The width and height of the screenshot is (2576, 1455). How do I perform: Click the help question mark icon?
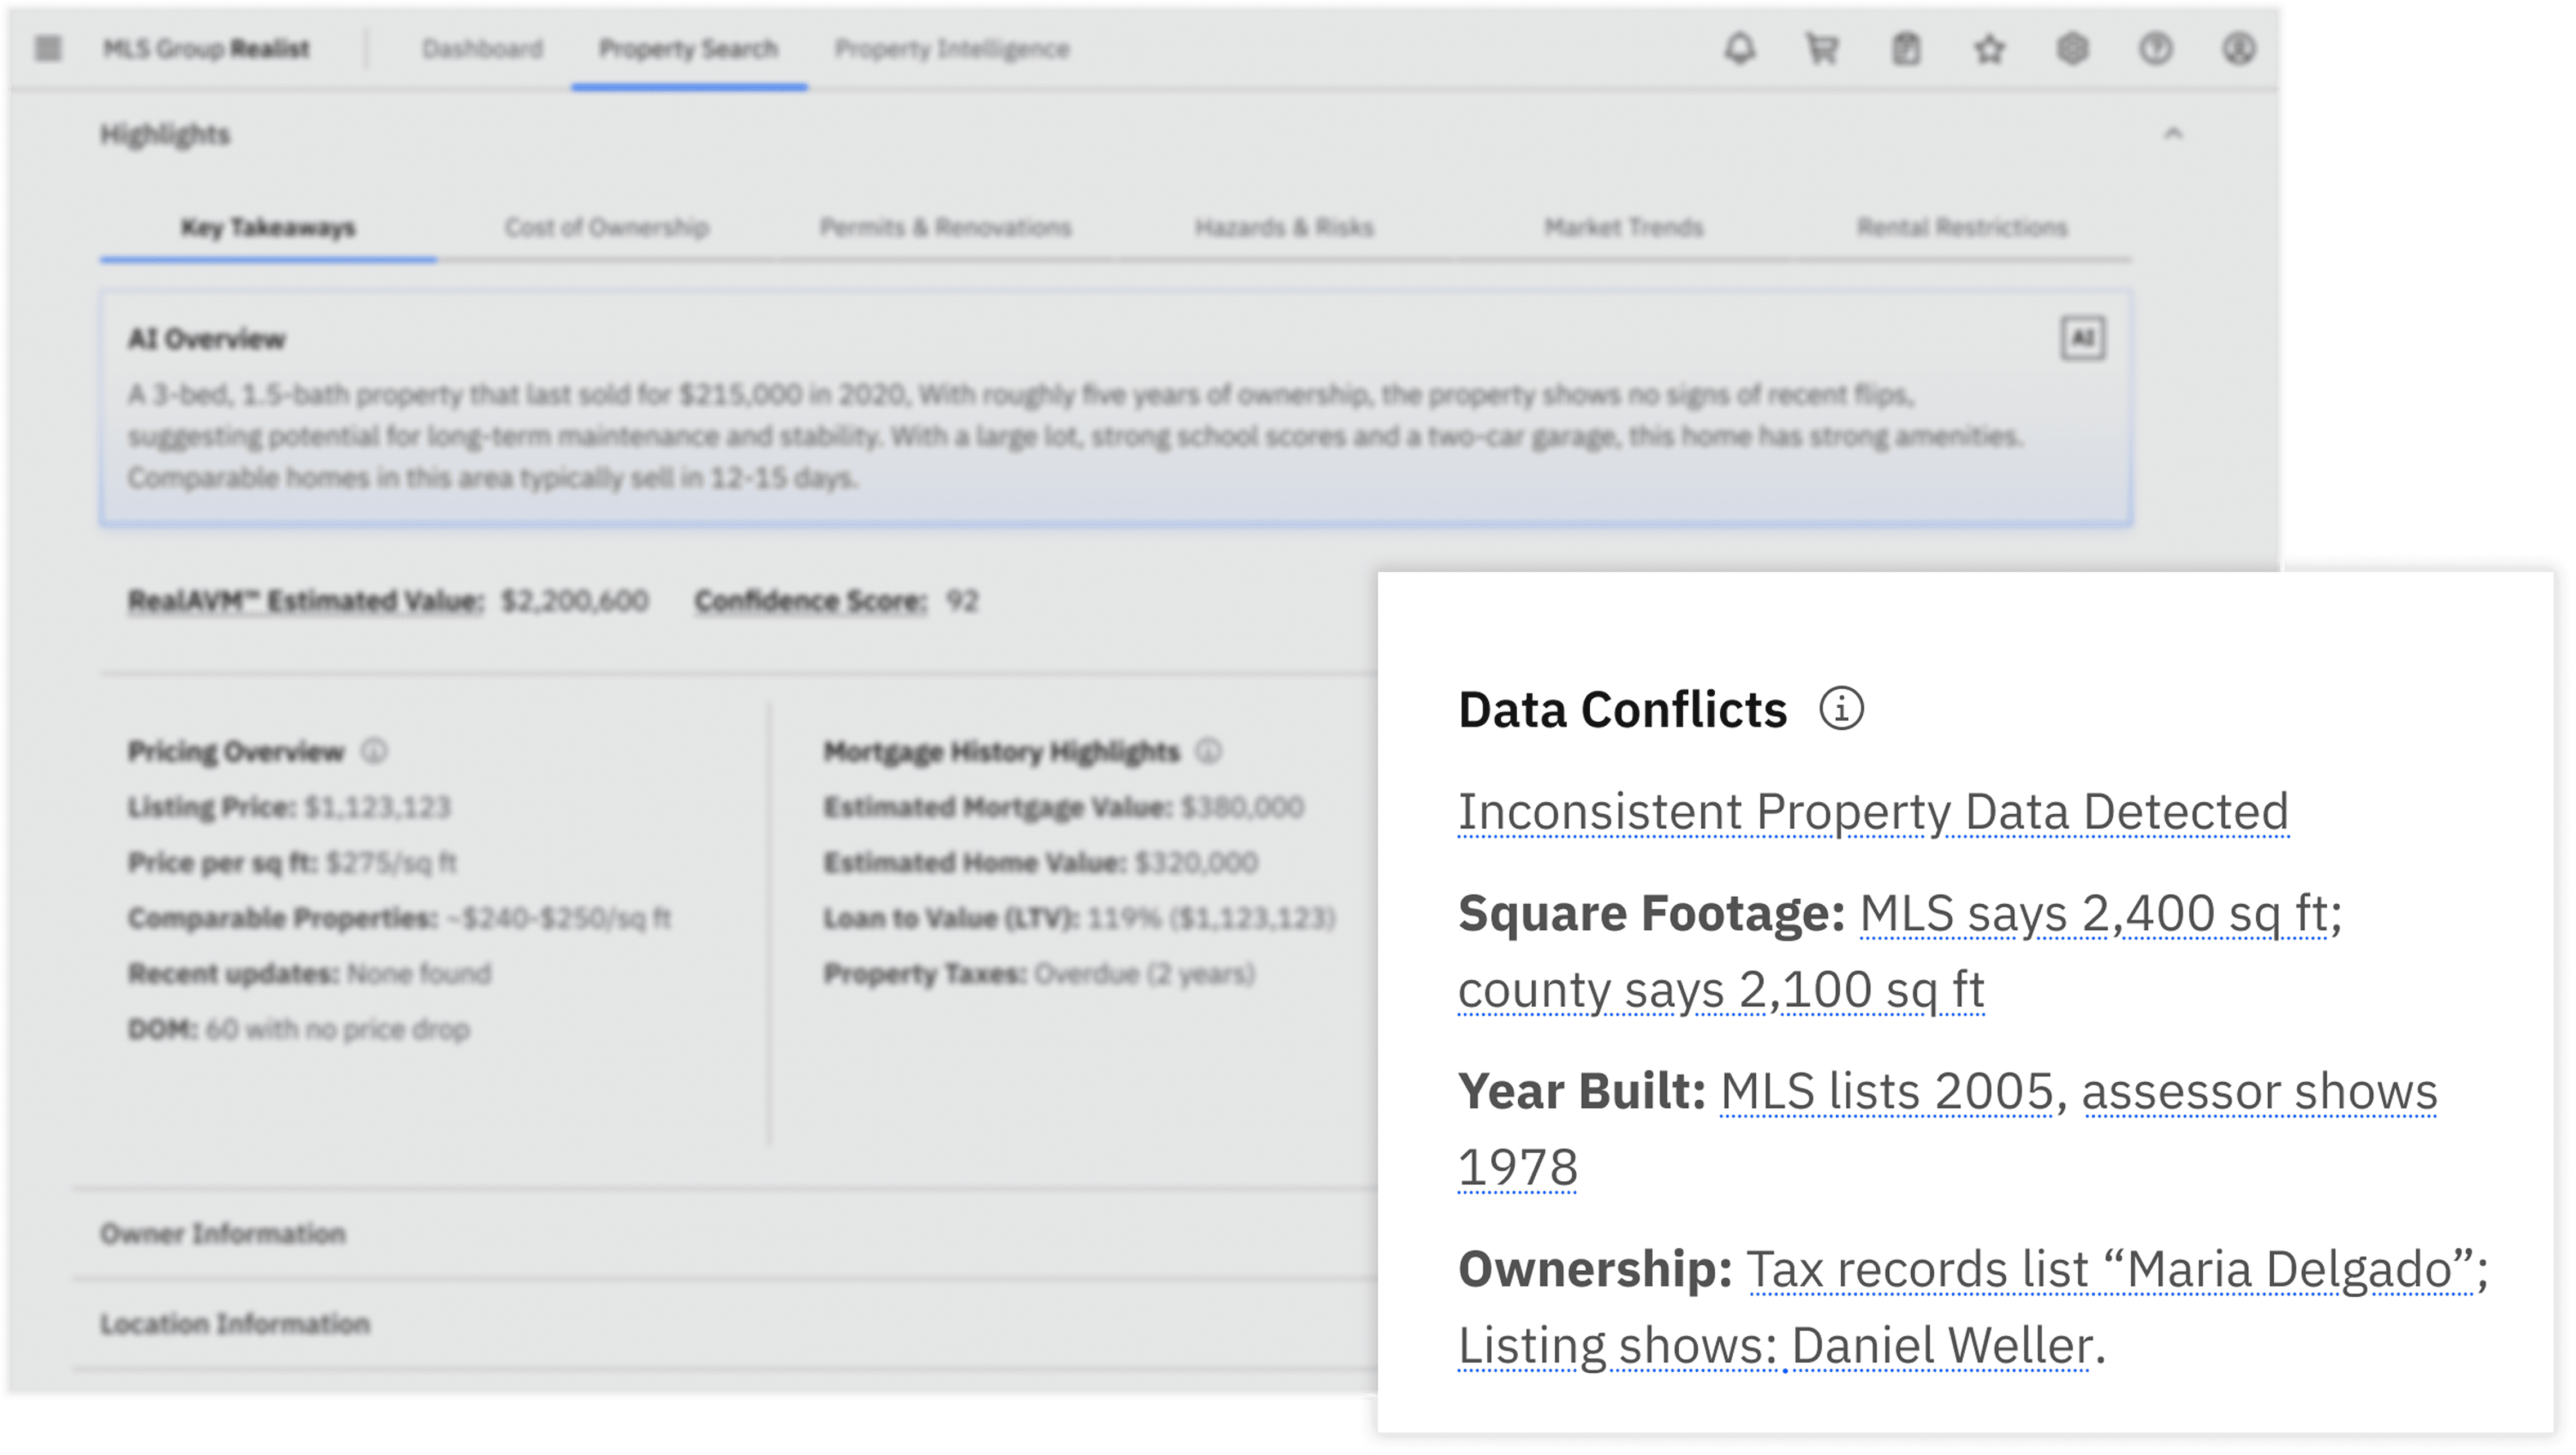tap(2156, 48)
